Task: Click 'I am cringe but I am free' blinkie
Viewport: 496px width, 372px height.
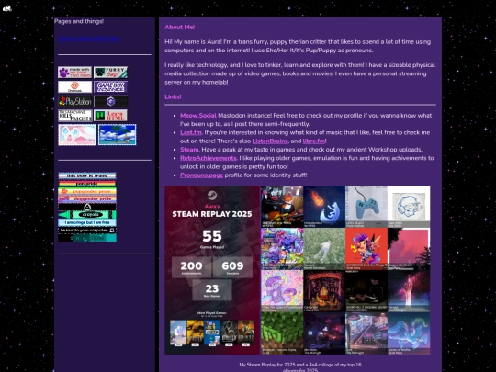Action: [x=87, y=222]
